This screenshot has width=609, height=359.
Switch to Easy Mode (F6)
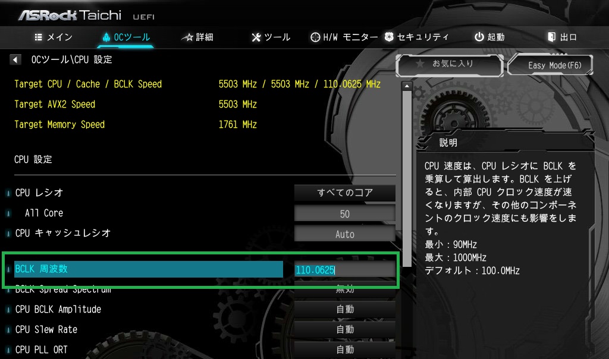point(550,65)
